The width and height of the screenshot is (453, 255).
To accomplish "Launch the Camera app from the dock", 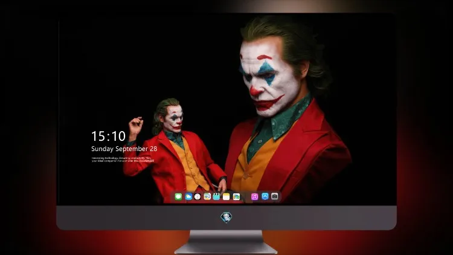I will (275, 196).
